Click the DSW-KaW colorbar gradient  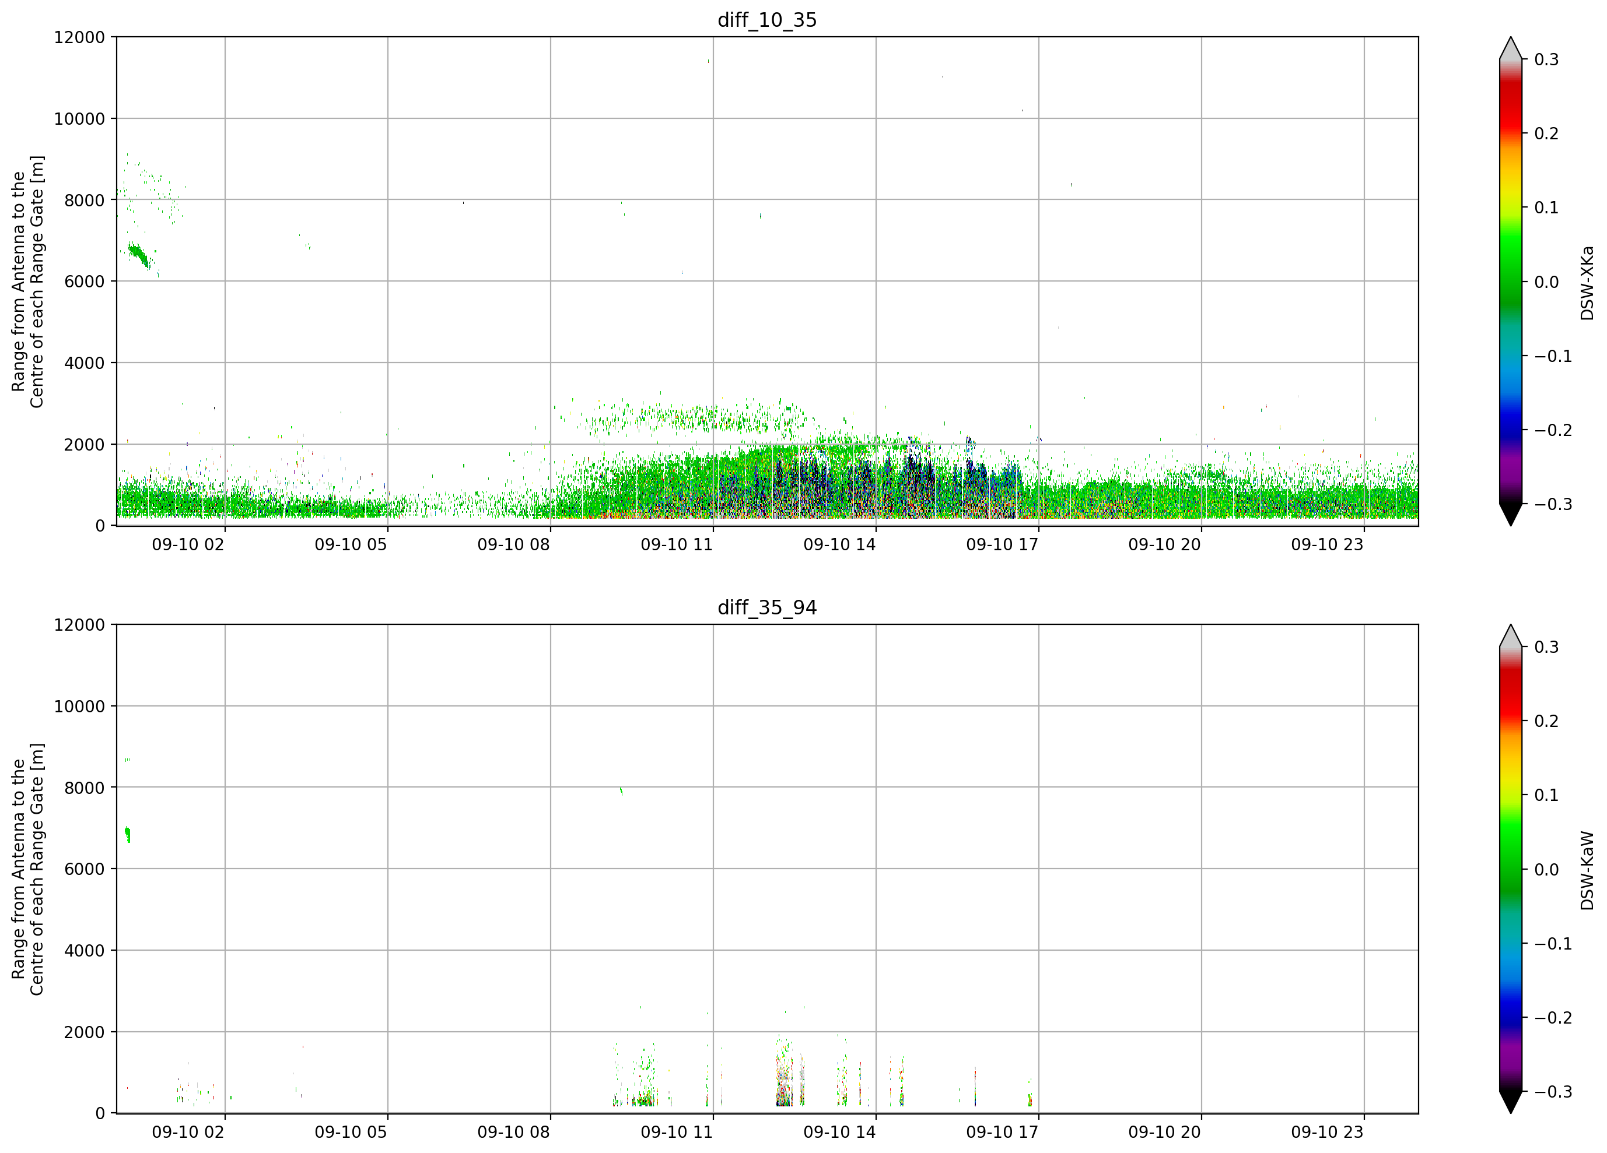click(1511, 870)
